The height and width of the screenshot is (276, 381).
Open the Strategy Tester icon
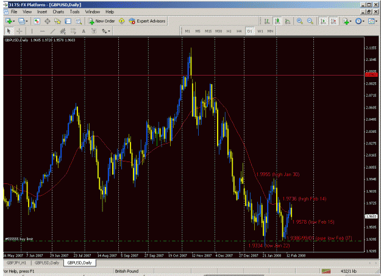tap(78, 21)
